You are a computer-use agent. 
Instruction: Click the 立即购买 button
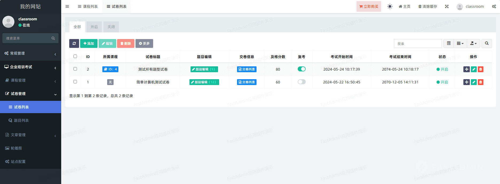click(x=369, y=6)
